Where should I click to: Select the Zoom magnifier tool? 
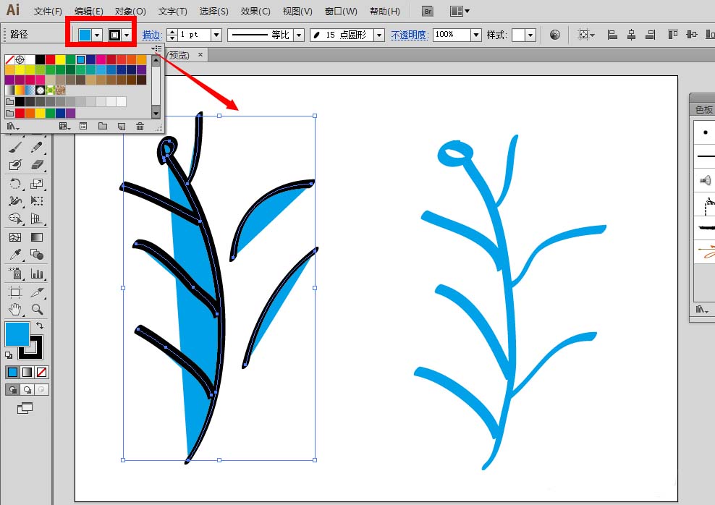coord(37,310)
